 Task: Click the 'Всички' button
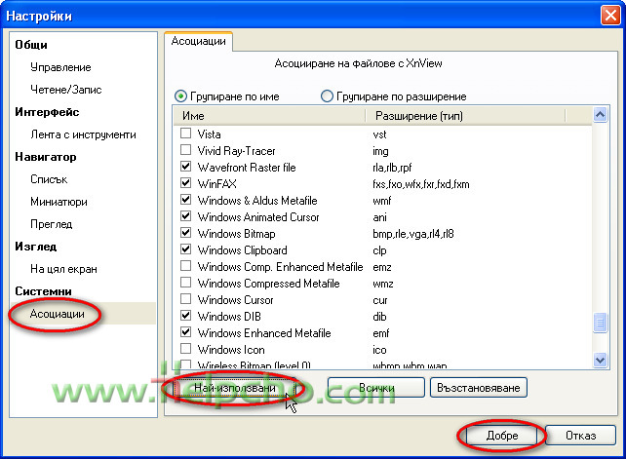[376, 388]
